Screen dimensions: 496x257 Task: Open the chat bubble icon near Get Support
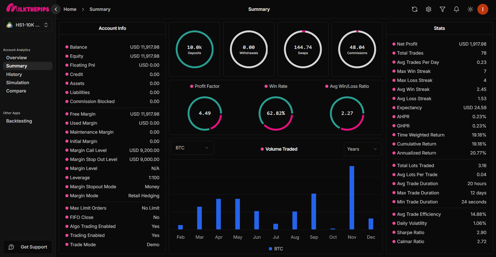(11, 247)
